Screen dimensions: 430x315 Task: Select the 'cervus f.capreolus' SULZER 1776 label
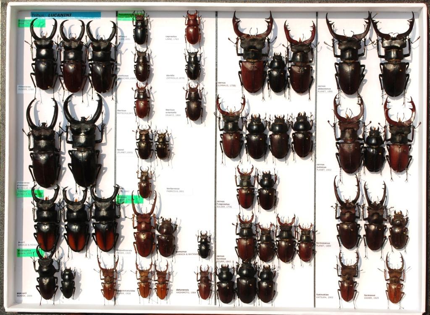[x=224, y=205]
